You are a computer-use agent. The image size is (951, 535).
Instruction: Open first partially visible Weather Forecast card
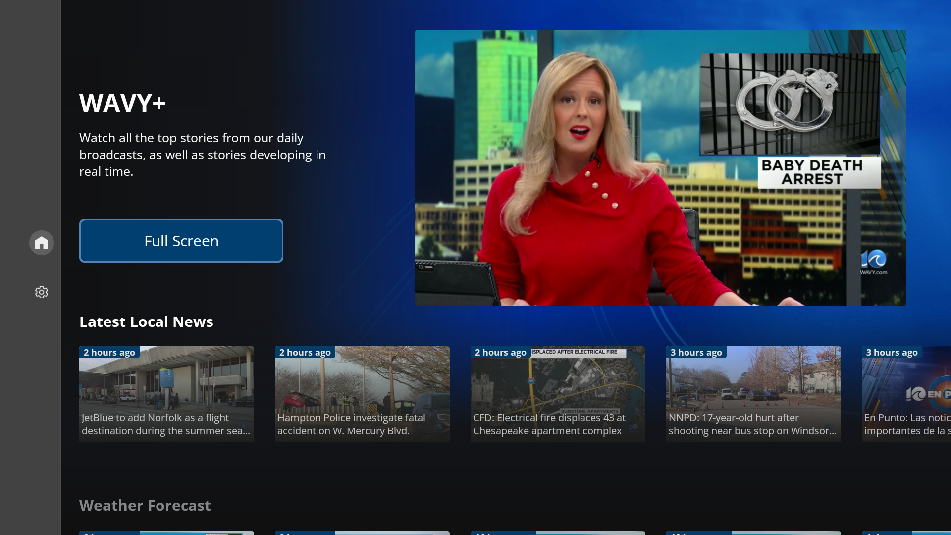[166, 533]
